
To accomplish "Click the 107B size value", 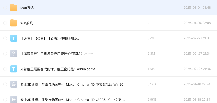I will click(151, 69).
